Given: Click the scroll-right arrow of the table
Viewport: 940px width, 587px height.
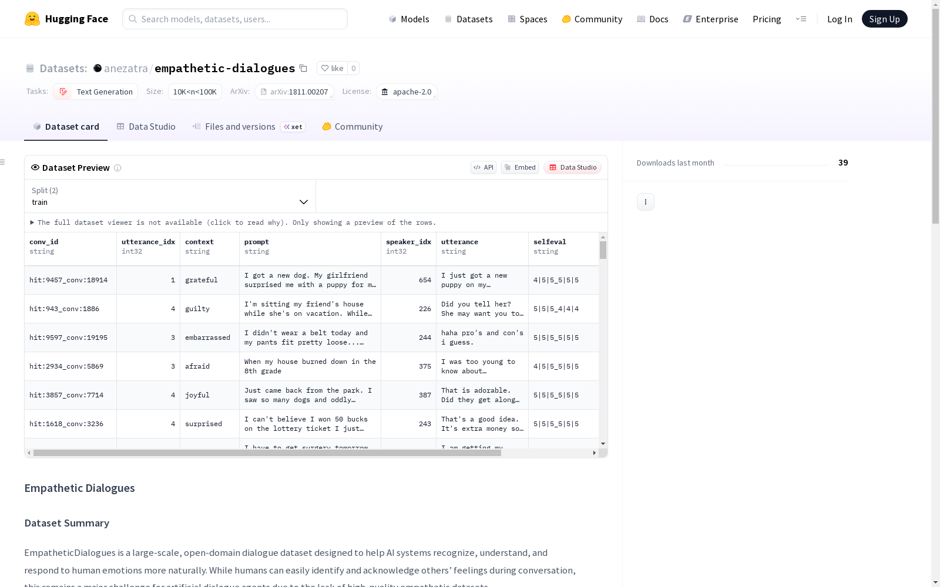Looking at the screenshot, I should (595, 453).
